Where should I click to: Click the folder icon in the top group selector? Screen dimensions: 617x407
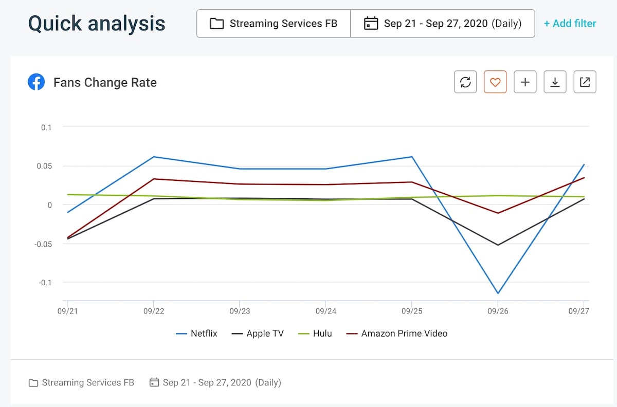216,24
